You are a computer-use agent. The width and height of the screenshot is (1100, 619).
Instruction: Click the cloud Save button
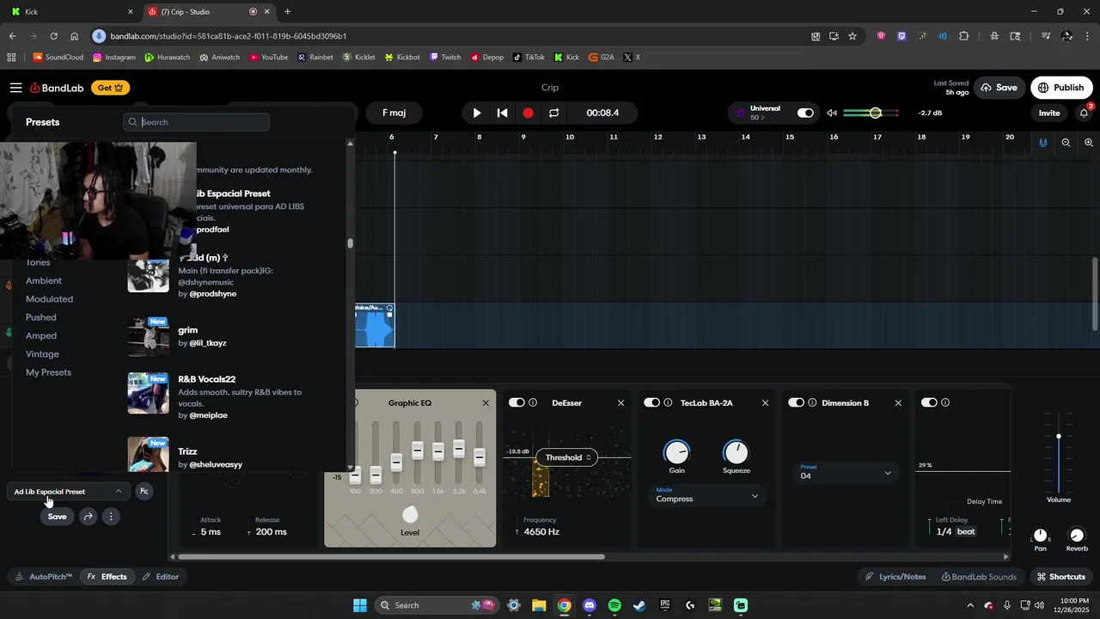pos(999,88)
